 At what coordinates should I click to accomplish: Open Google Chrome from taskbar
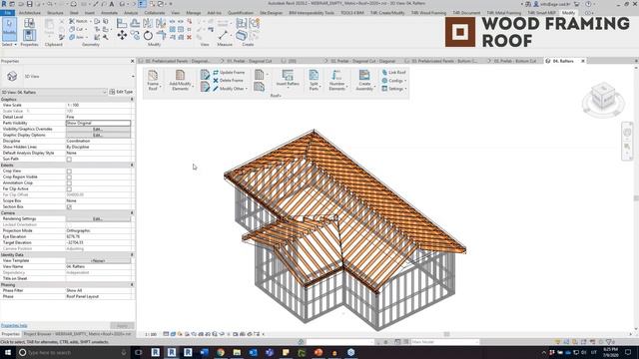point(221,352)
